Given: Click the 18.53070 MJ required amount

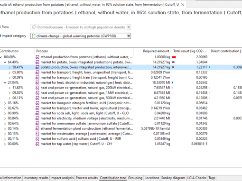Looking at the screenshot, I should [x=161, y=82].
